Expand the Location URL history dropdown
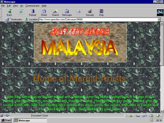 (x=159, y=20)
